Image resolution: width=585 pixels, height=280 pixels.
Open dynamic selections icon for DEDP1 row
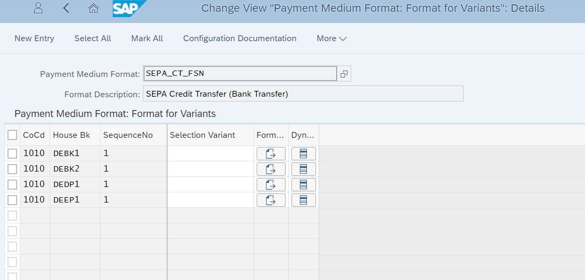click(303, 184)
